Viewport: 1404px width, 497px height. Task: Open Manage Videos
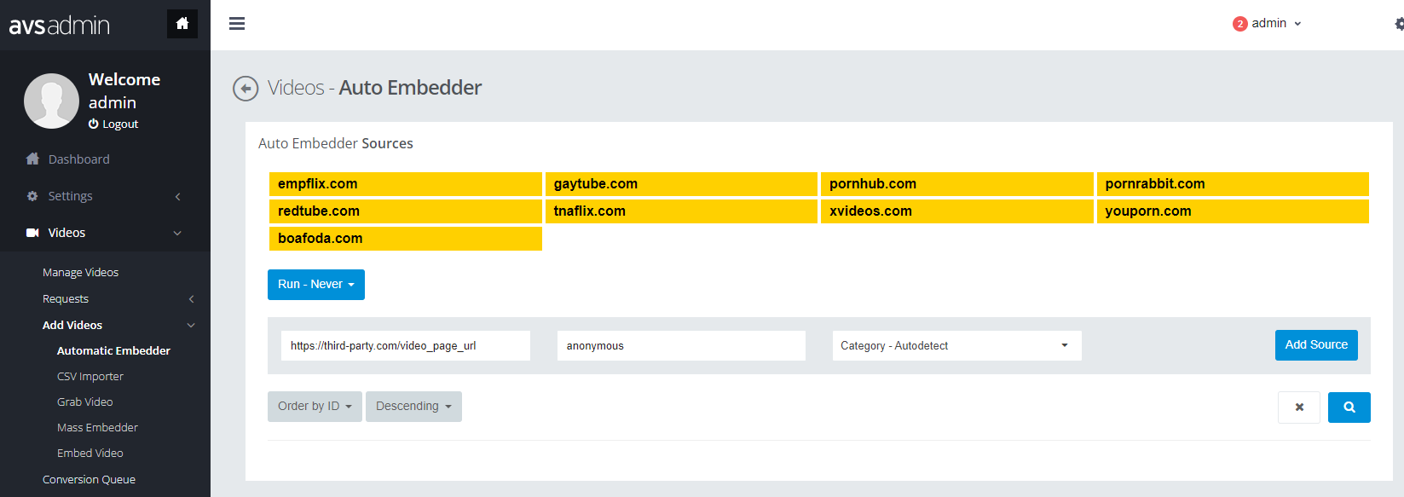(x=80, y=273)
